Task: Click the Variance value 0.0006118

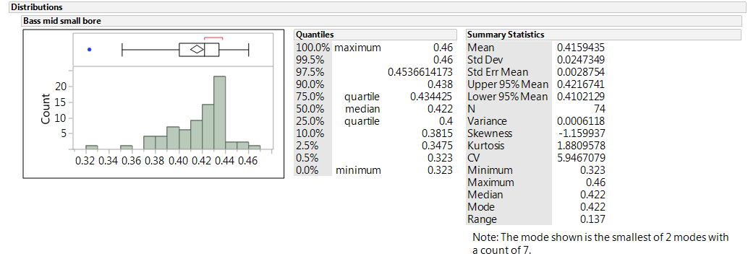Action: coord(581,121)
